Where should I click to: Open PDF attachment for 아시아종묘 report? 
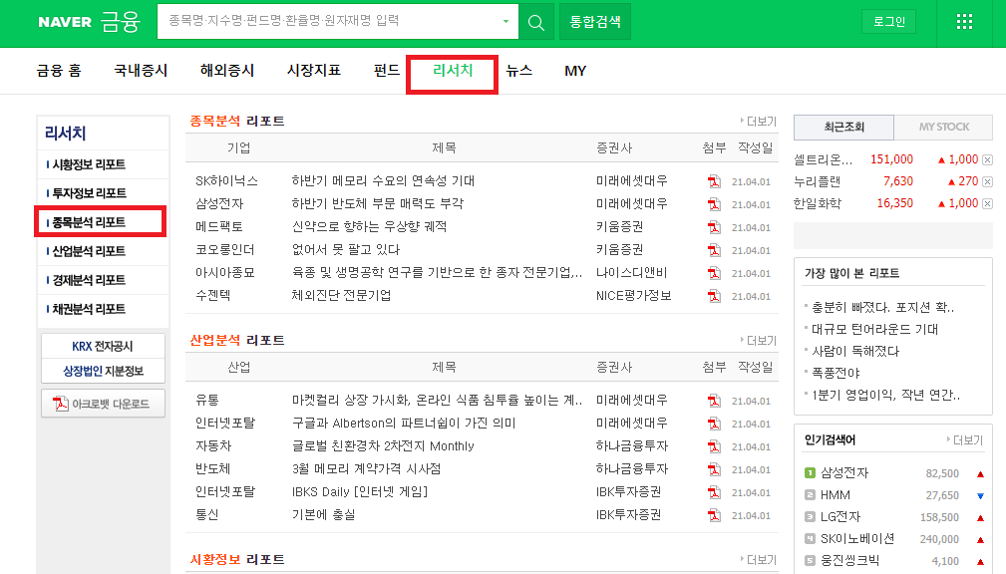tap(714, 273)
